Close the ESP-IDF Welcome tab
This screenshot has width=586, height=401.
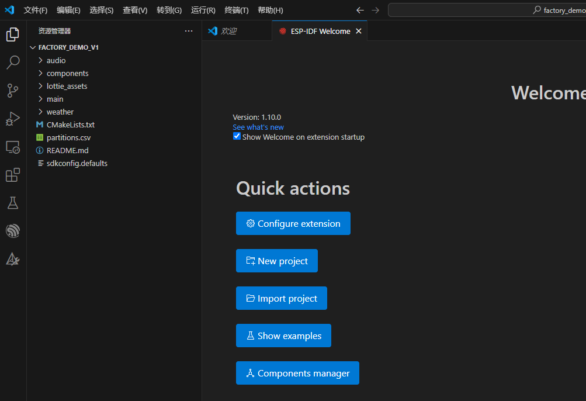coord(359,31)
